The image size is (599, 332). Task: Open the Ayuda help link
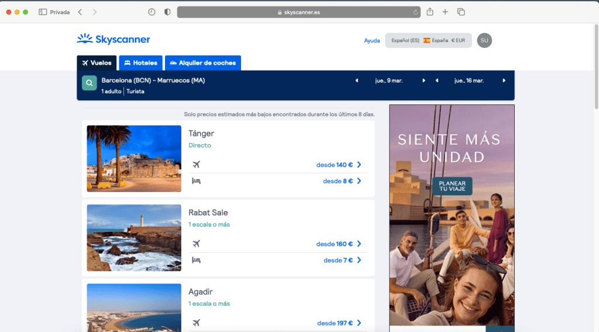(x=371, y=40)
